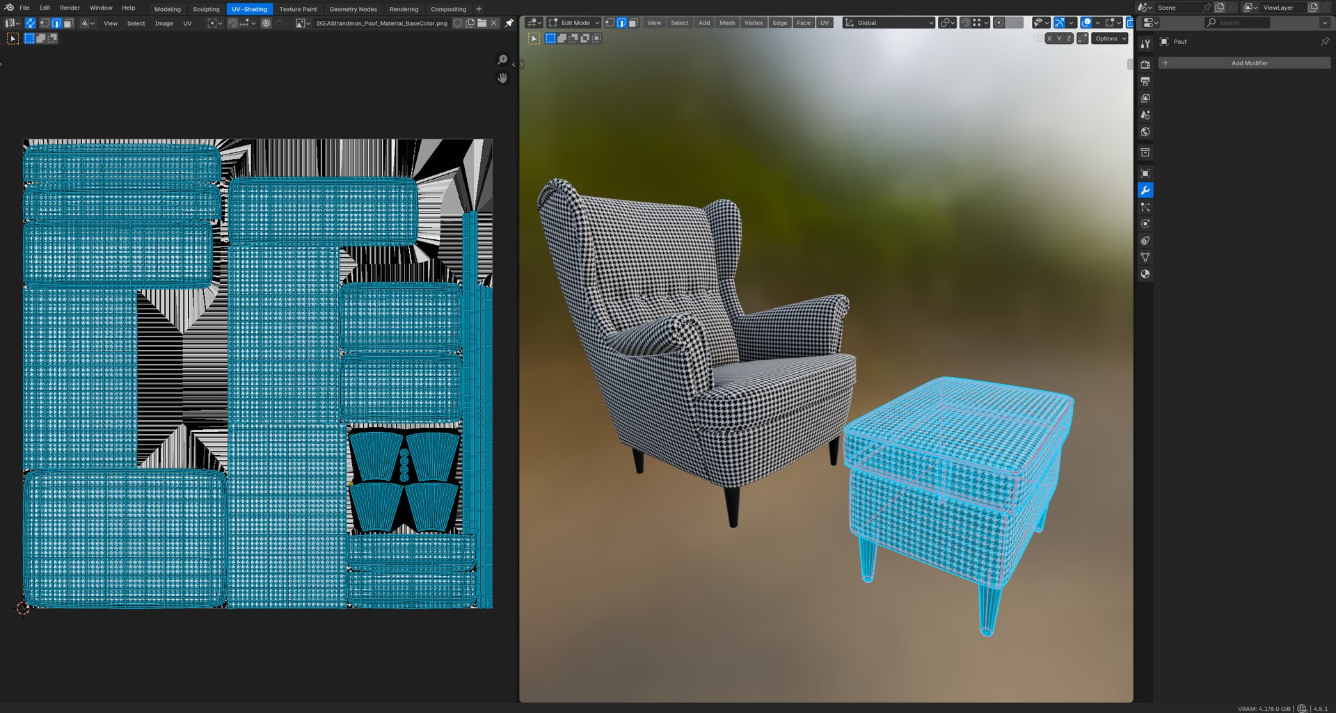The width and height of the screenshot is (1336, 713).
Task: Toggle snapping magnet in UV editor
Action: tap(232, 23)
